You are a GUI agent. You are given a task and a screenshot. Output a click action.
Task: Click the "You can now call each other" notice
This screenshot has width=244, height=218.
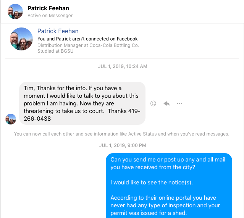coord(121,134)
